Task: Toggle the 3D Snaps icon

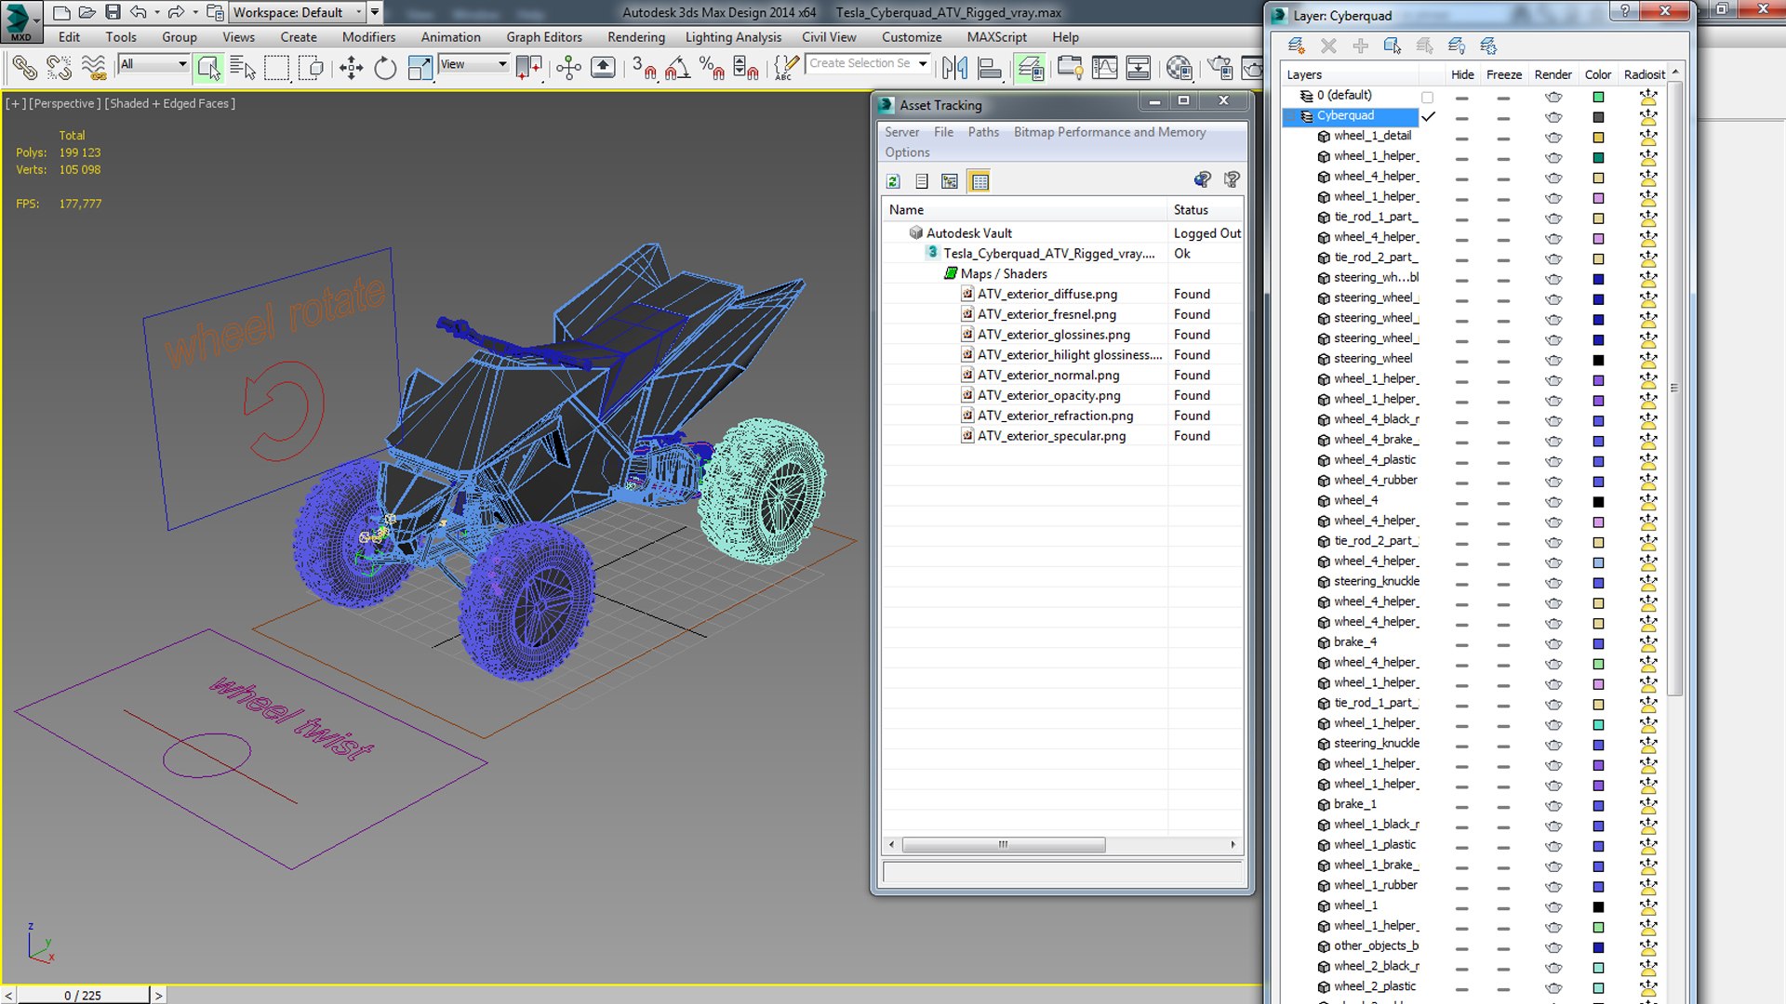Action: pos(644,68)
